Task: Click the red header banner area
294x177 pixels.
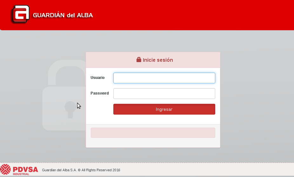Action: [x=188, y=15]
